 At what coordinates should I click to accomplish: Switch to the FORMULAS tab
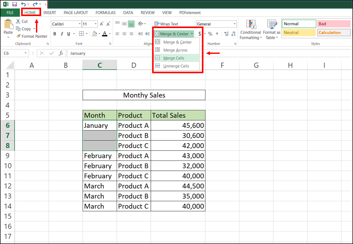coord(106,12)
